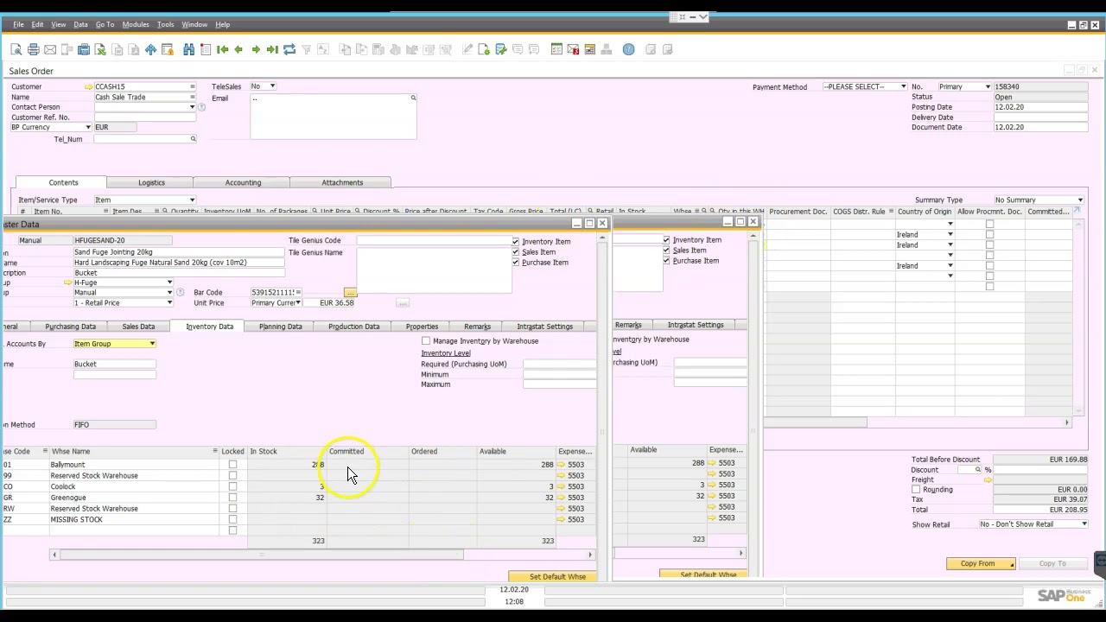Open the Modules menu
Screen dimensions: 1106x622
pyautogui.click(x=136, y=24)
